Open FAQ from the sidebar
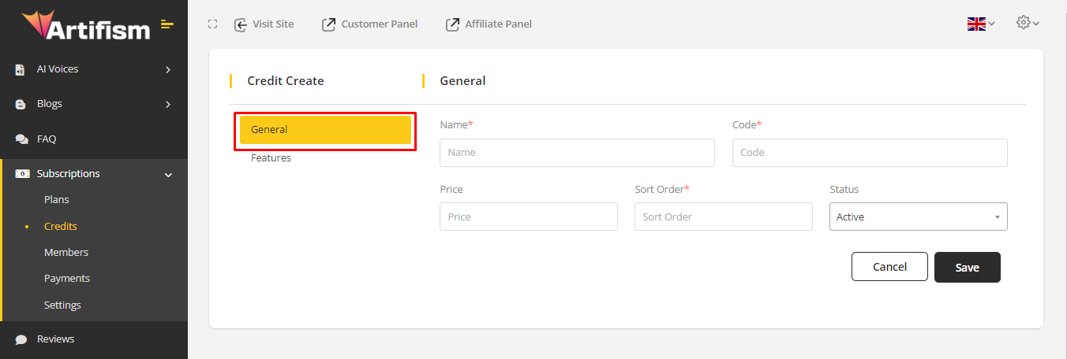The width and height of the screenshot is (1067, 359). point(47,139)
